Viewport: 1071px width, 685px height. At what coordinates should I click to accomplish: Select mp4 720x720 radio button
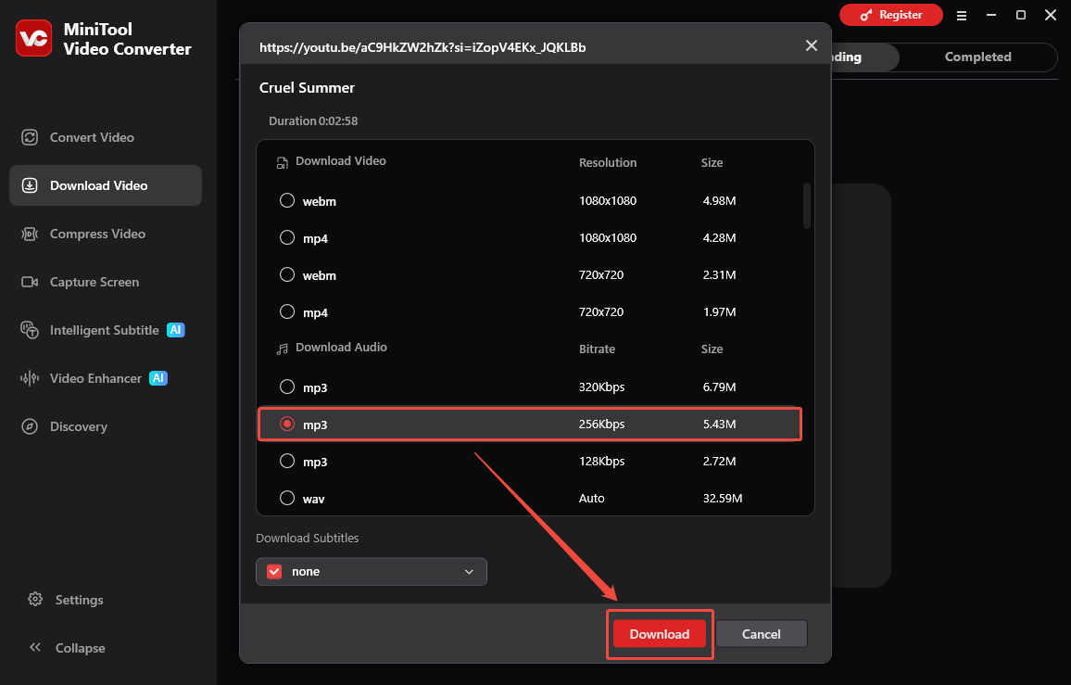point(287,311)
